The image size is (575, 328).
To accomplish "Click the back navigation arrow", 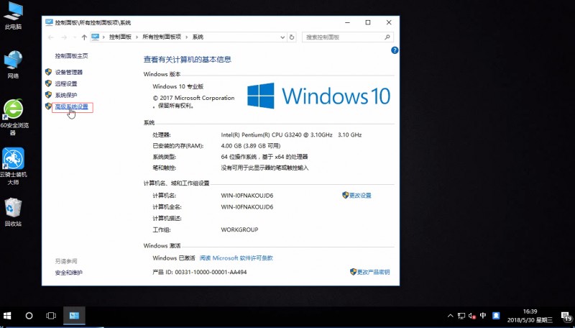I will tap(51, 37).
